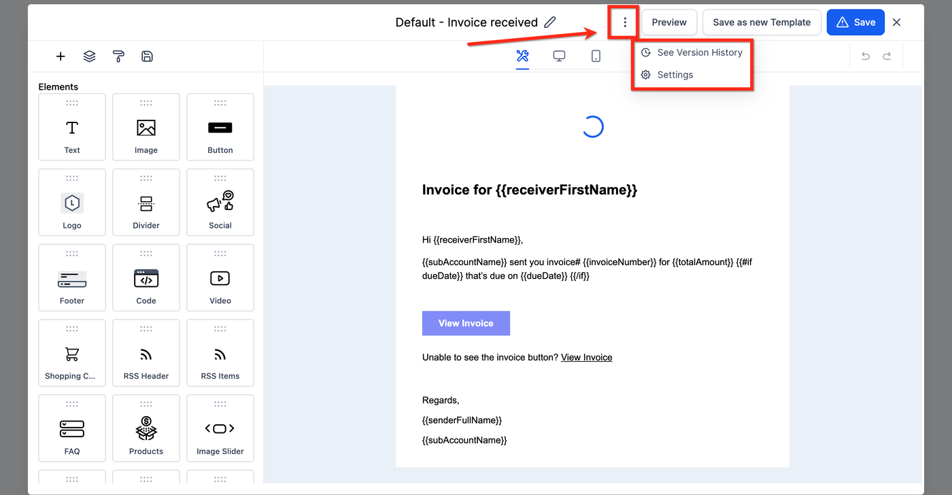Screen dimensions: 952x495
Task: Click the floppy disk saved-templates icon
Action: click(x=147, y=56)
